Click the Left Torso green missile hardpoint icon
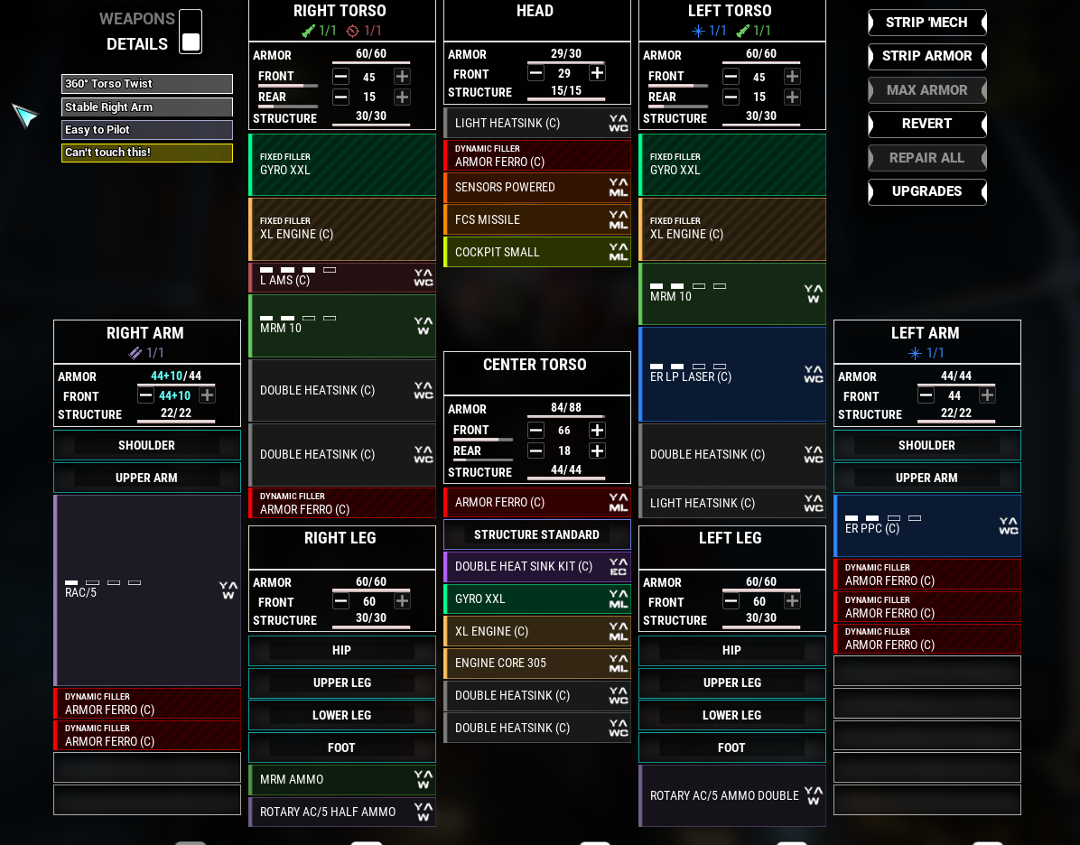Viewport: 1080px width, 845px height. click(x=742, y=31)
